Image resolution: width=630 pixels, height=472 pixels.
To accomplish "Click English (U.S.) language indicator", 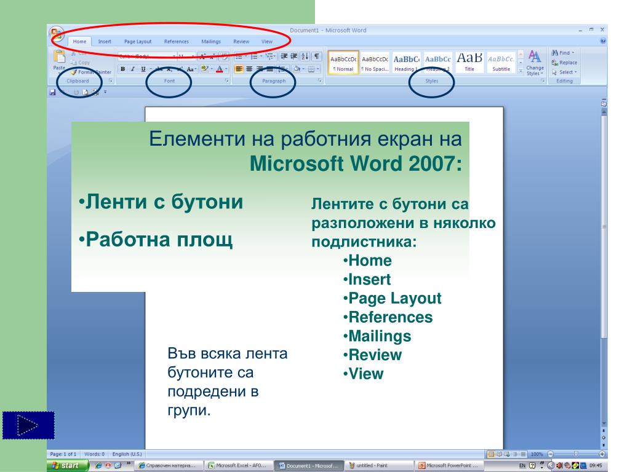I will point(127,454).
